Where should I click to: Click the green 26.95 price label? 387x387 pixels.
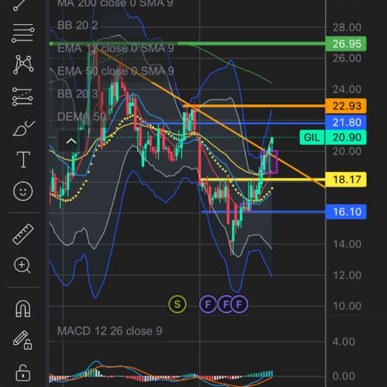pos(346,44)
